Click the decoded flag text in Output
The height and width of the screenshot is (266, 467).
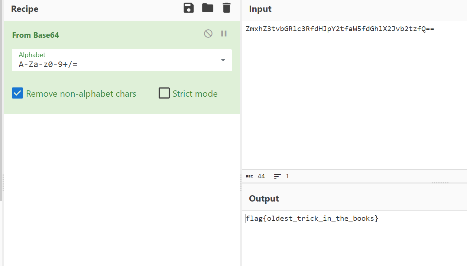pyautogui.click(x=312, y=219)
